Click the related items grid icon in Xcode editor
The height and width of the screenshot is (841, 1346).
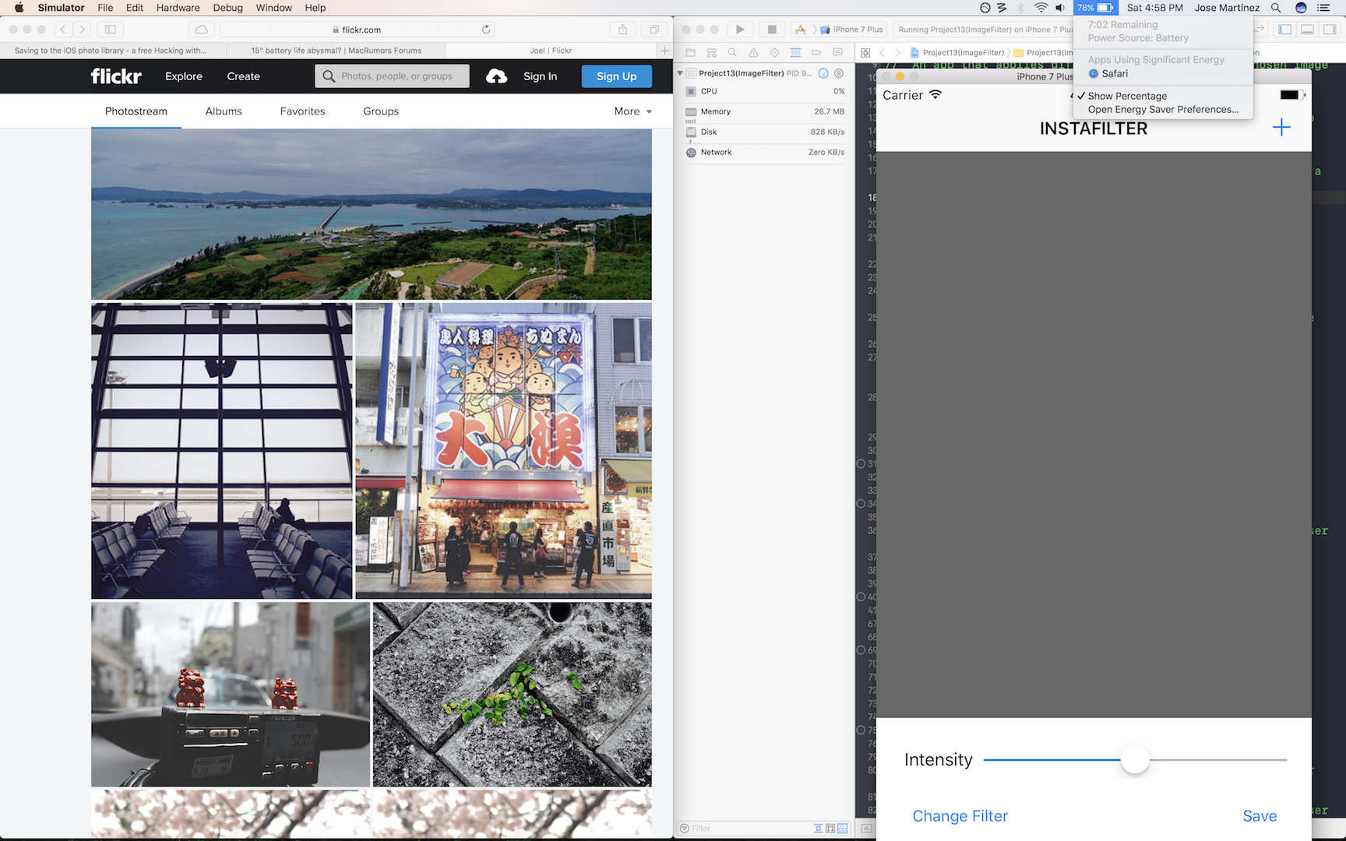click(865, 53)
